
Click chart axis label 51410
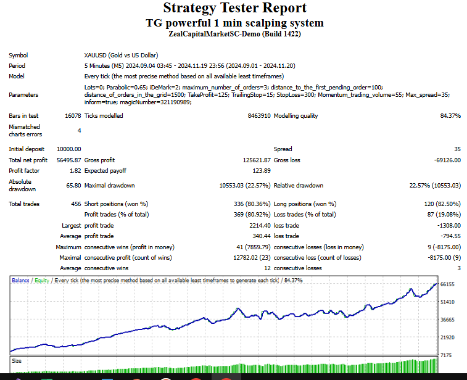(447, 302)
